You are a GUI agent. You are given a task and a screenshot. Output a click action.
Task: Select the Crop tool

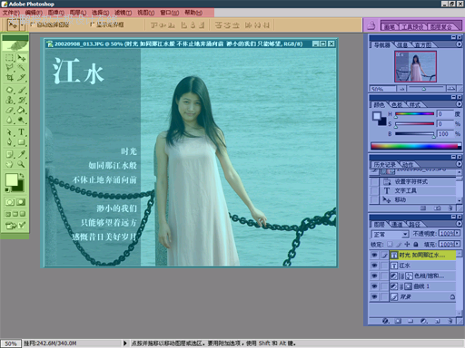10,77
